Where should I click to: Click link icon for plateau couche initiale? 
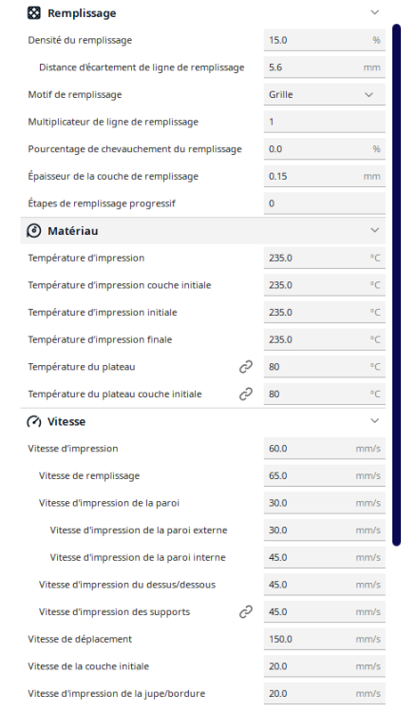246,395
